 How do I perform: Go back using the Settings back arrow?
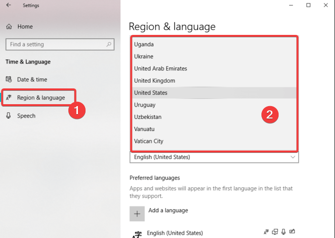tap(9, 5)
